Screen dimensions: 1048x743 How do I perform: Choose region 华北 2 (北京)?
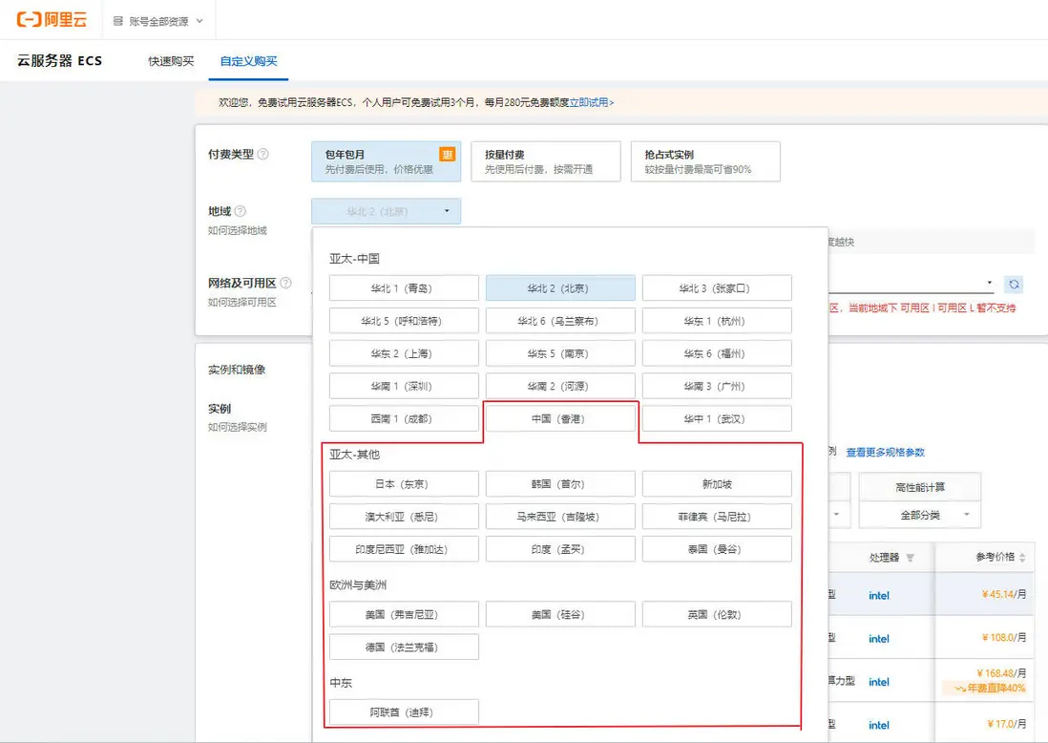[x=560, y=288]
